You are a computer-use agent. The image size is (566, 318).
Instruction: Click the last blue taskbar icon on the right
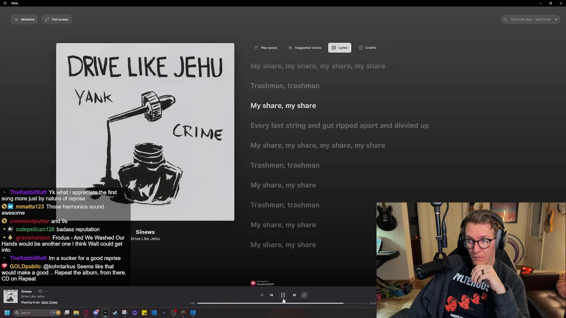pyautogui.click(x=193, y=313)
